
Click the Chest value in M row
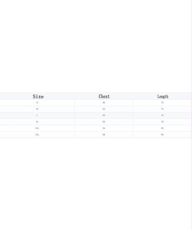point(104,109)
